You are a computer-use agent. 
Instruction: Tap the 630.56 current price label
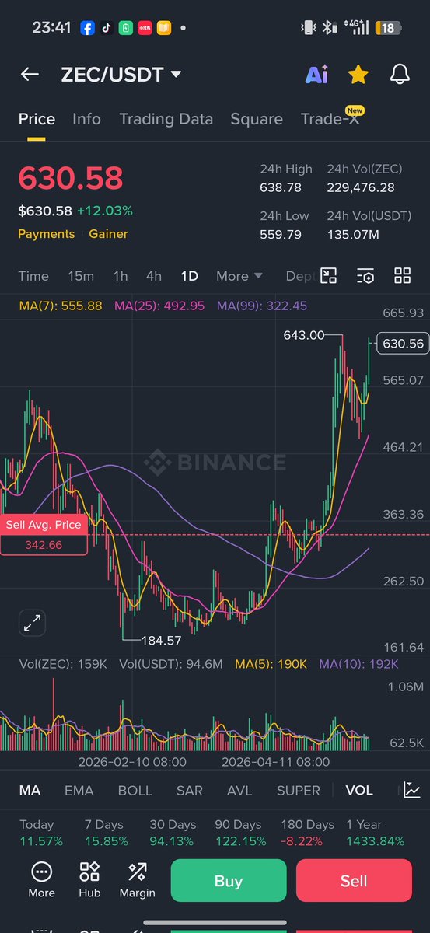click(403, 343)
